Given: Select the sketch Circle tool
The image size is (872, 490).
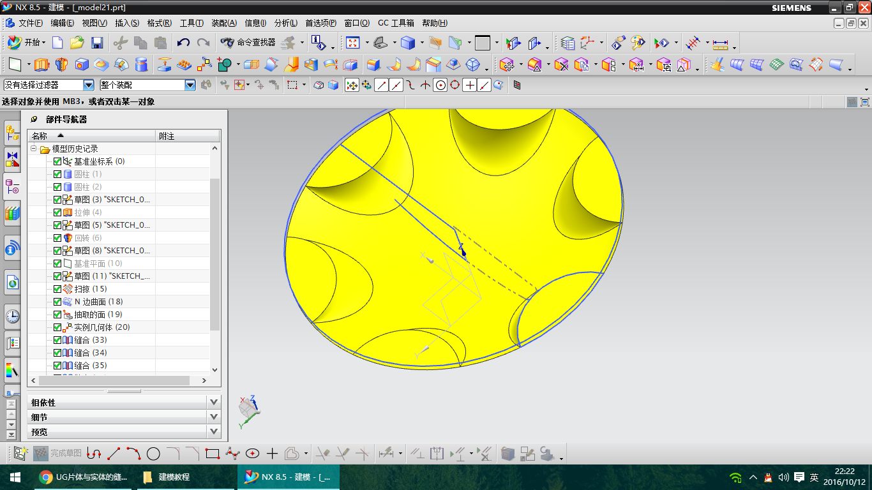Looking at the screenshot, I should click(x=153, y=454).
